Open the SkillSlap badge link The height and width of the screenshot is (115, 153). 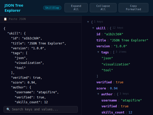pos(52,8)
